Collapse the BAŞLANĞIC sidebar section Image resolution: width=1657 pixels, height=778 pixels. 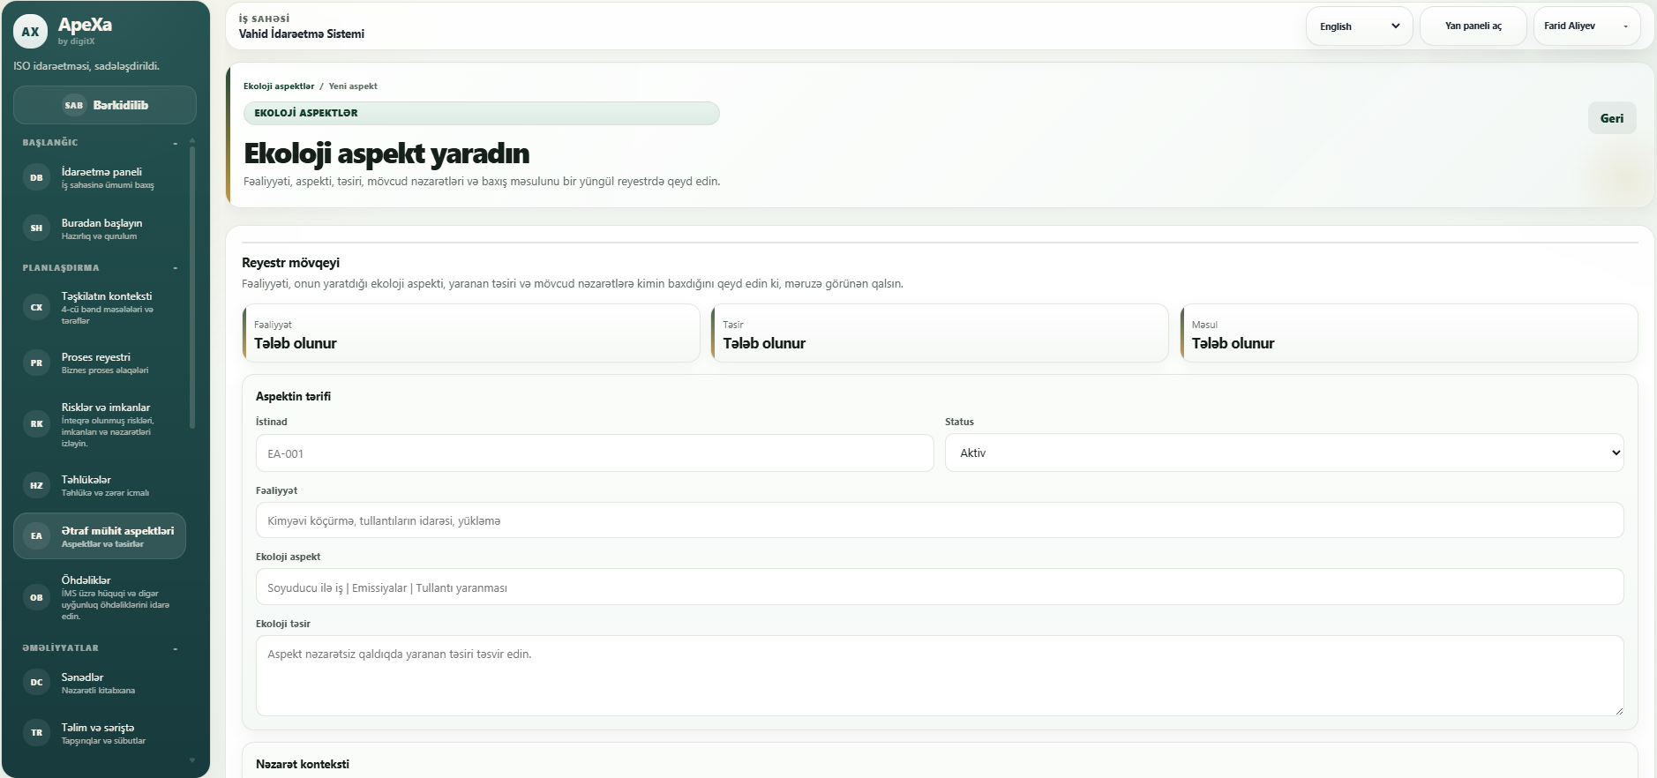(x=176, y=143)
